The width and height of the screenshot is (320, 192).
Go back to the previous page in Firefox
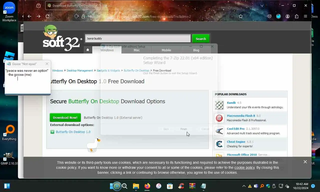pyautogui.click(x=29, y=16)
